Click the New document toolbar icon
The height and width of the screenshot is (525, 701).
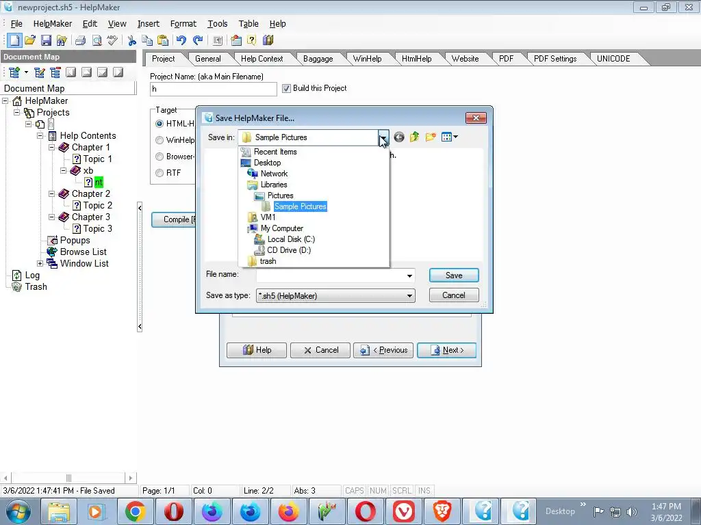click(x=15, y=40)
